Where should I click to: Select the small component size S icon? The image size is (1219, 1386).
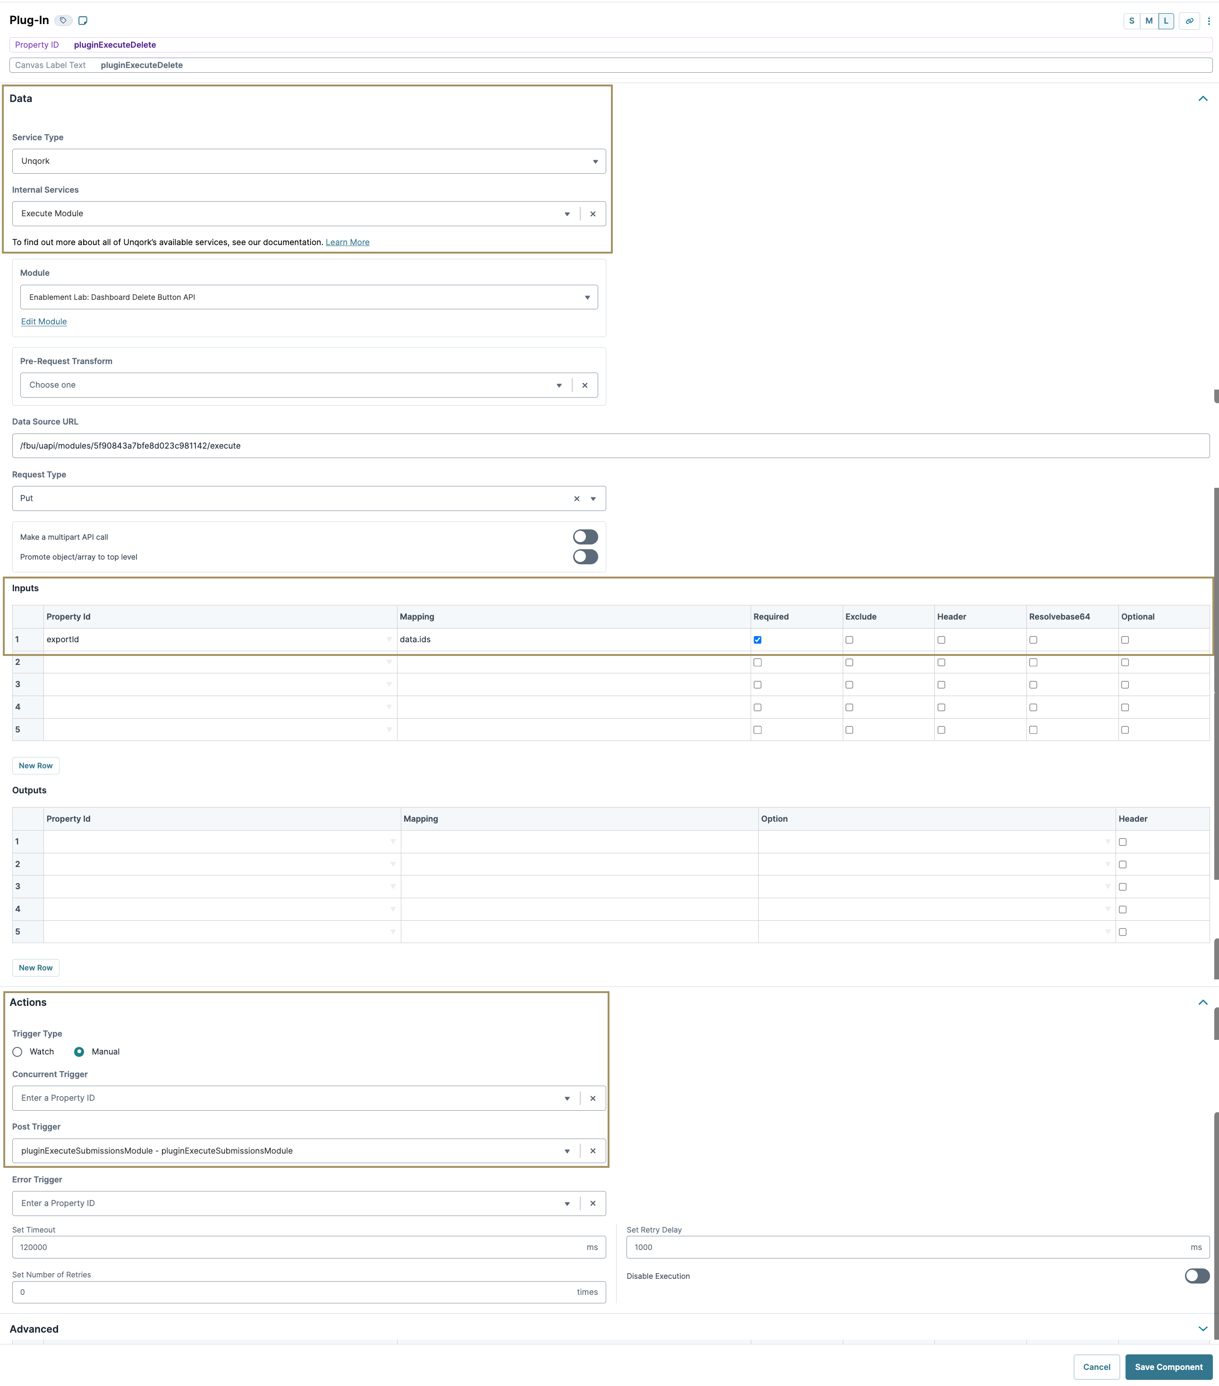click(x=1132, y=21)
